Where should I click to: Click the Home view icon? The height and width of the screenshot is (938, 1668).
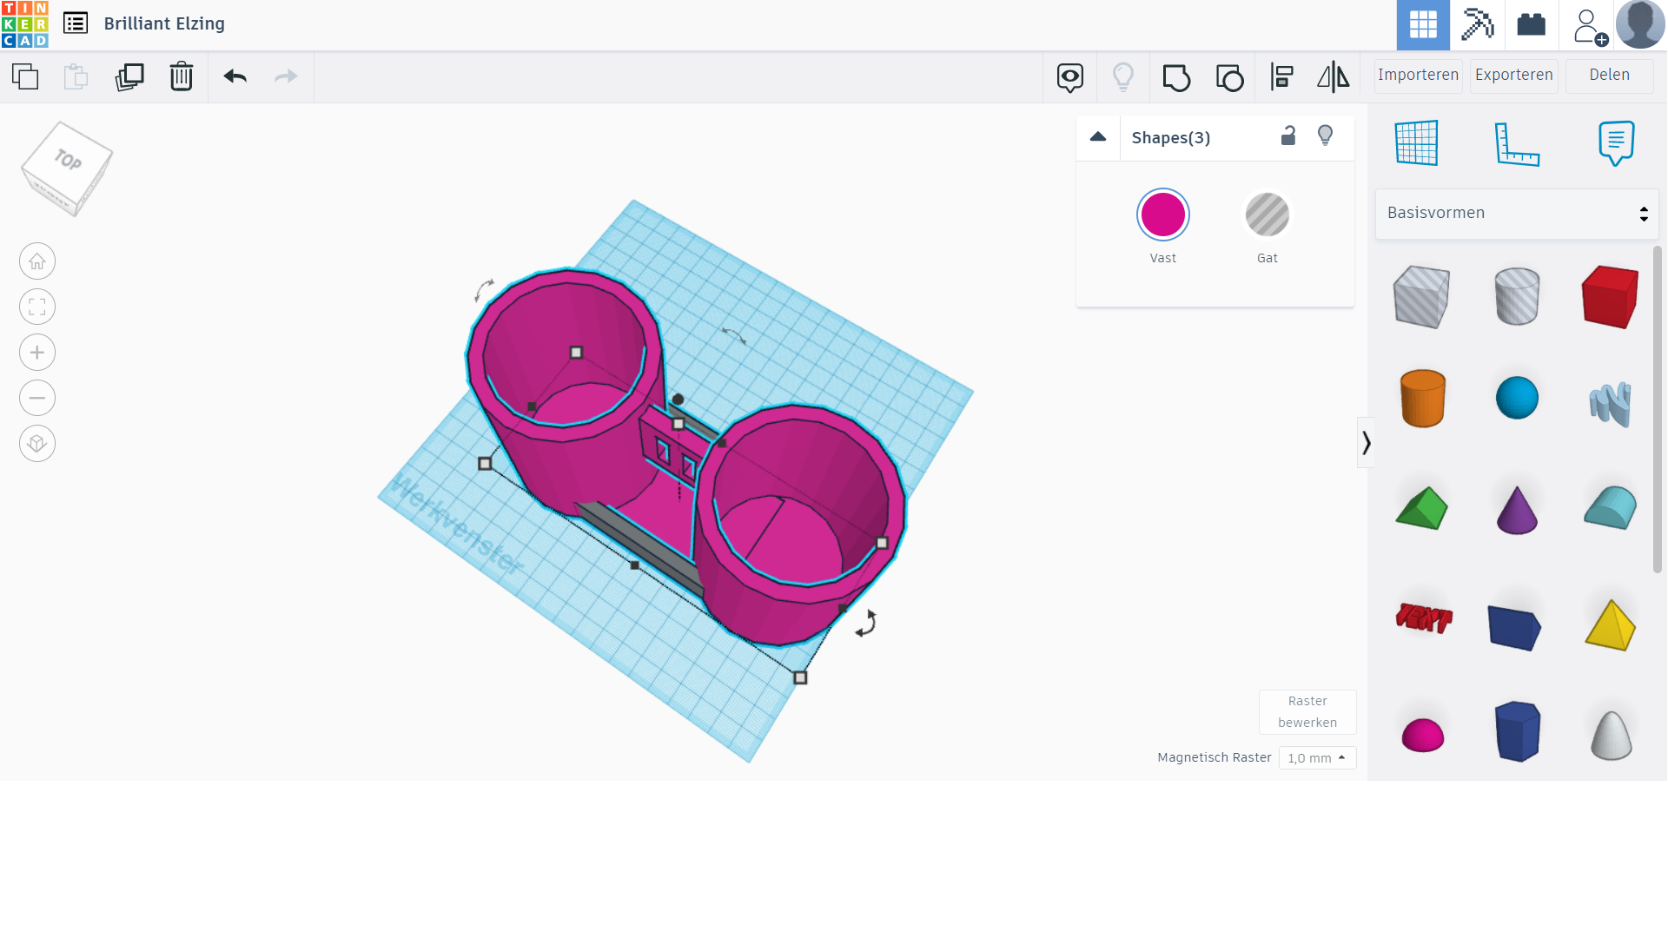37,261
